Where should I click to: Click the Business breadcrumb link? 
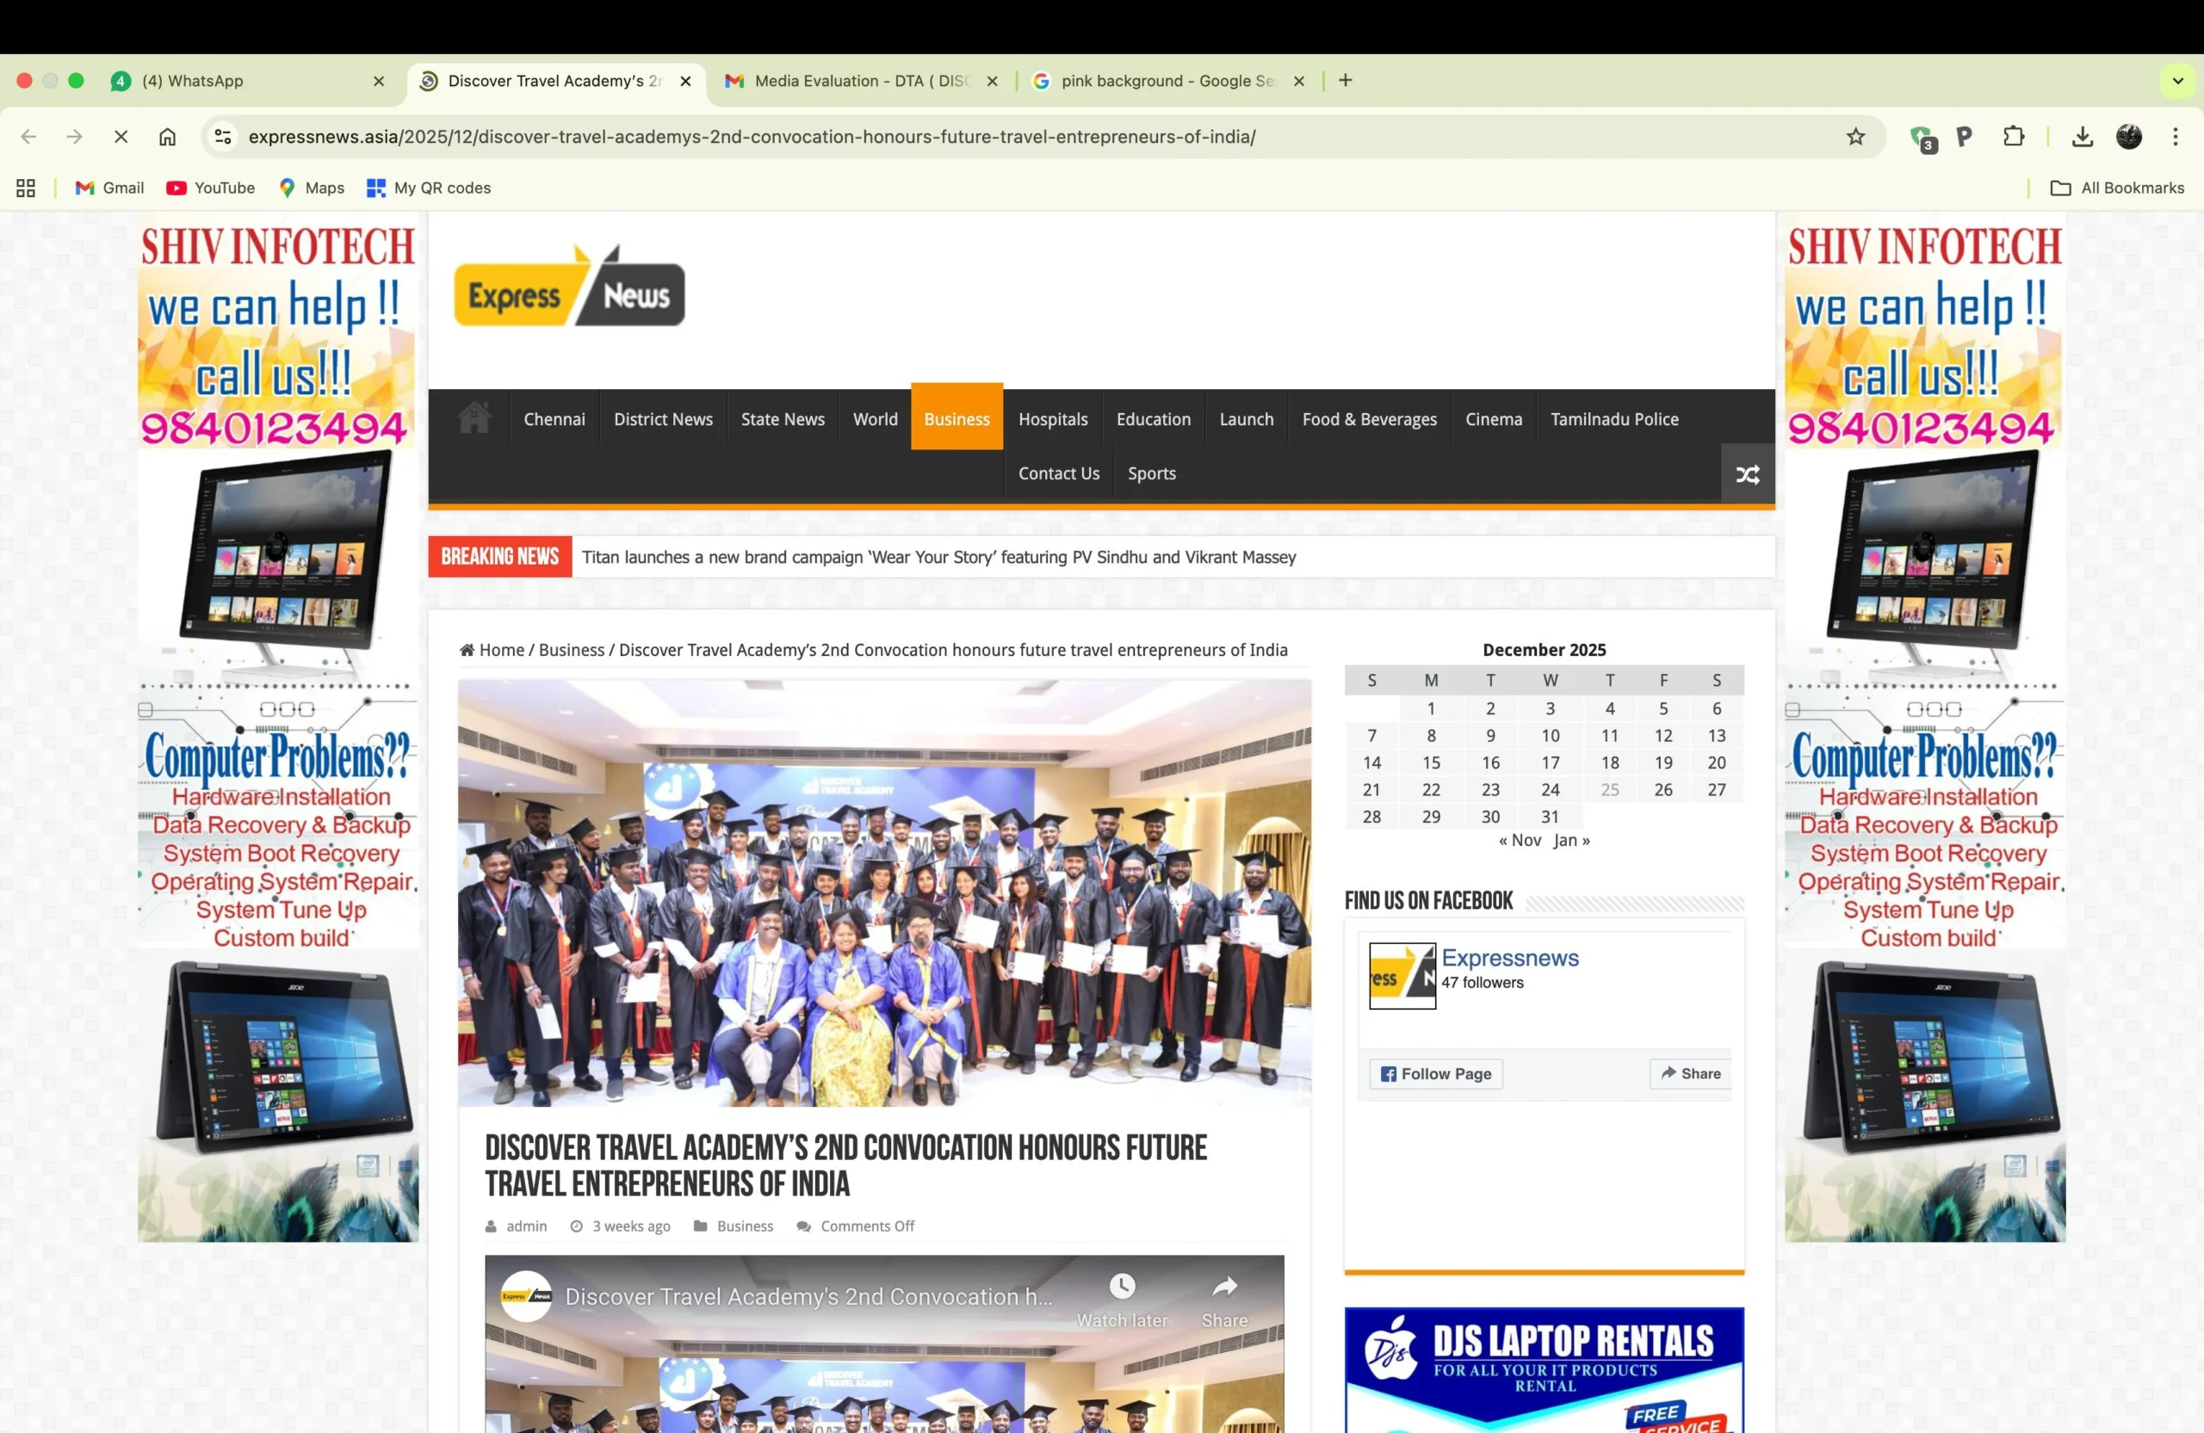(572, 650)
